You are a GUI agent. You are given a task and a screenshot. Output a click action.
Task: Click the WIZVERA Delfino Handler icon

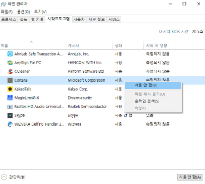[x=10, y=124]
